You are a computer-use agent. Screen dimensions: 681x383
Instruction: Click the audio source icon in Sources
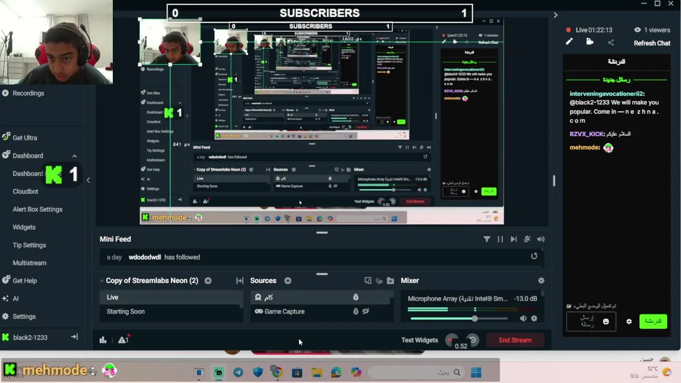click(379, 281)
